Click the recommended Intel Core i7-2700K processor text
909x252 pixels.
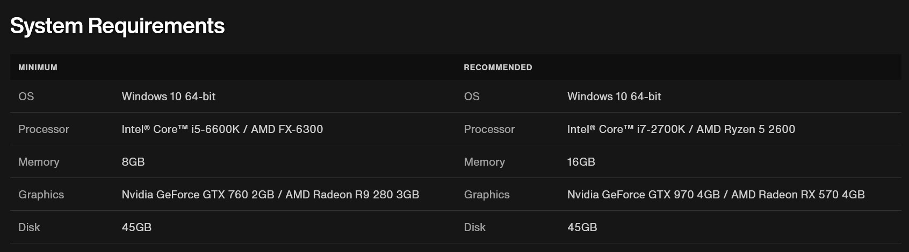pos(626,129)
